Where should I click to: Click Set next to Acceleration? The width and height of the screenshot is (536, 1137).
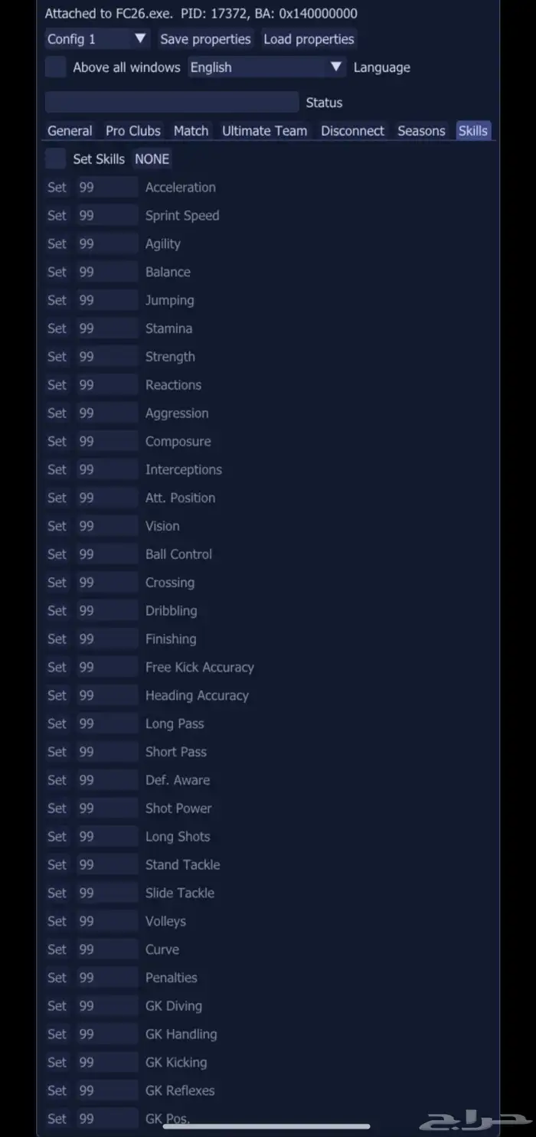(x=57, y=188)
